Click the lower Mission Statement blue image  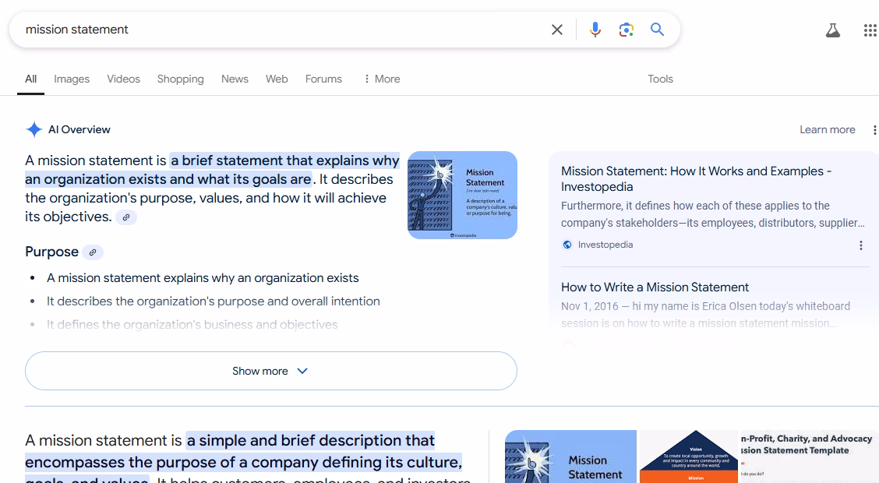570,457
